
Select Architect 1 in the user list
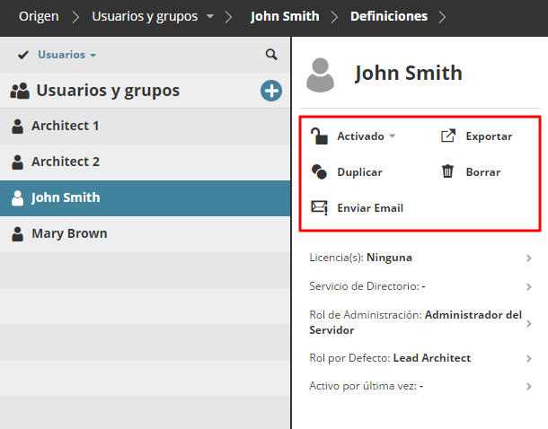(x=66, y=126)
